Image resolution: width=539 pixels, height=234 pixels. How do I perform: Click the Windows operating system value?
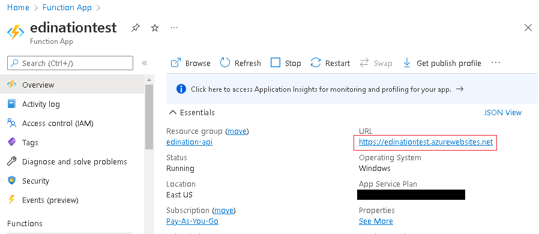[375, 169]
